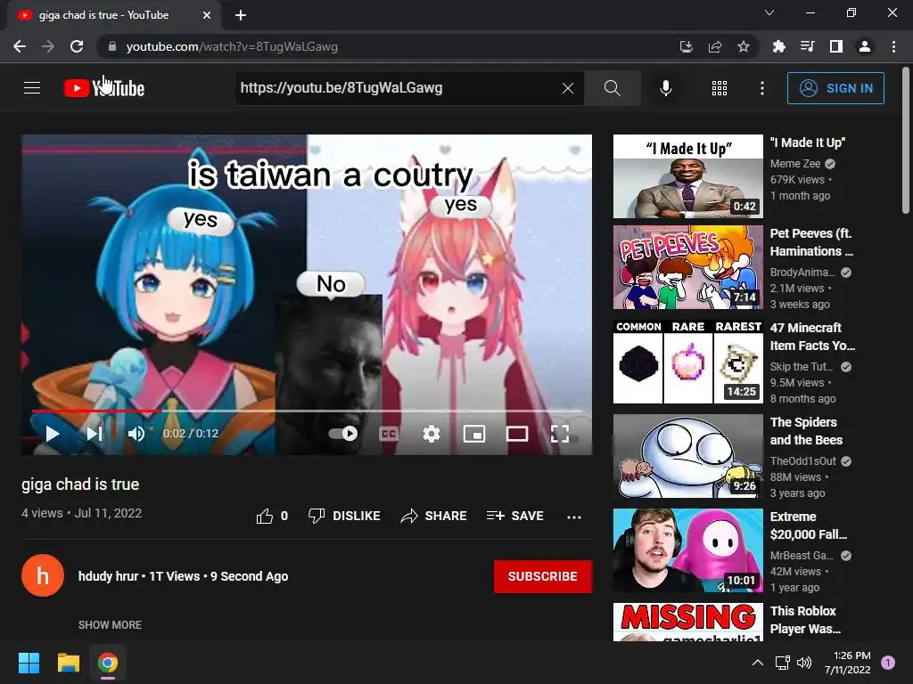Expand description with SHOW MORE
Screen dimensions: 913x684
click(110, 624)
